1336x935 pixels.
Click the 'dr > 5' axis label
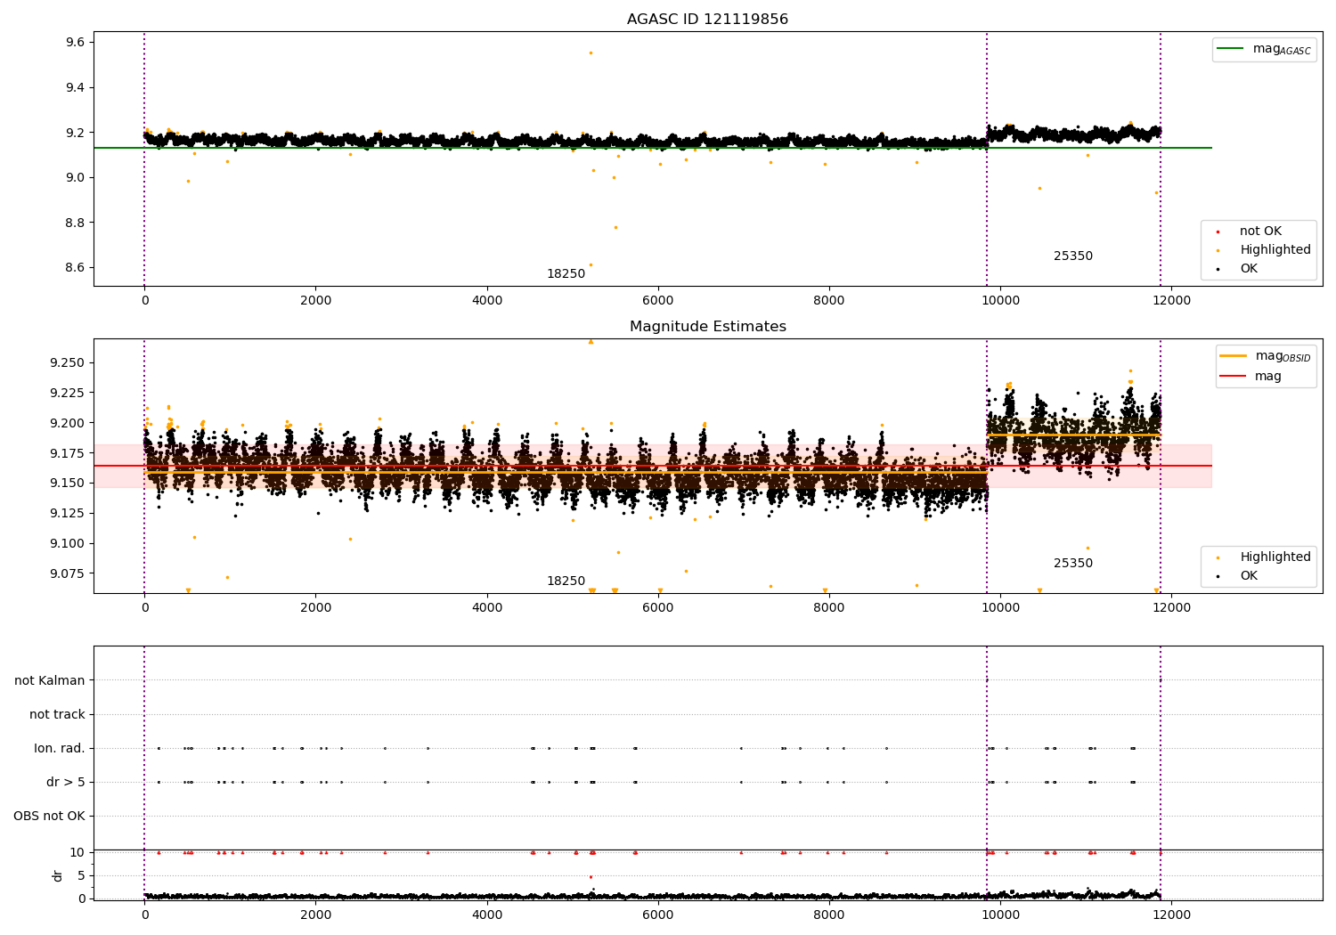coord(66,783)
